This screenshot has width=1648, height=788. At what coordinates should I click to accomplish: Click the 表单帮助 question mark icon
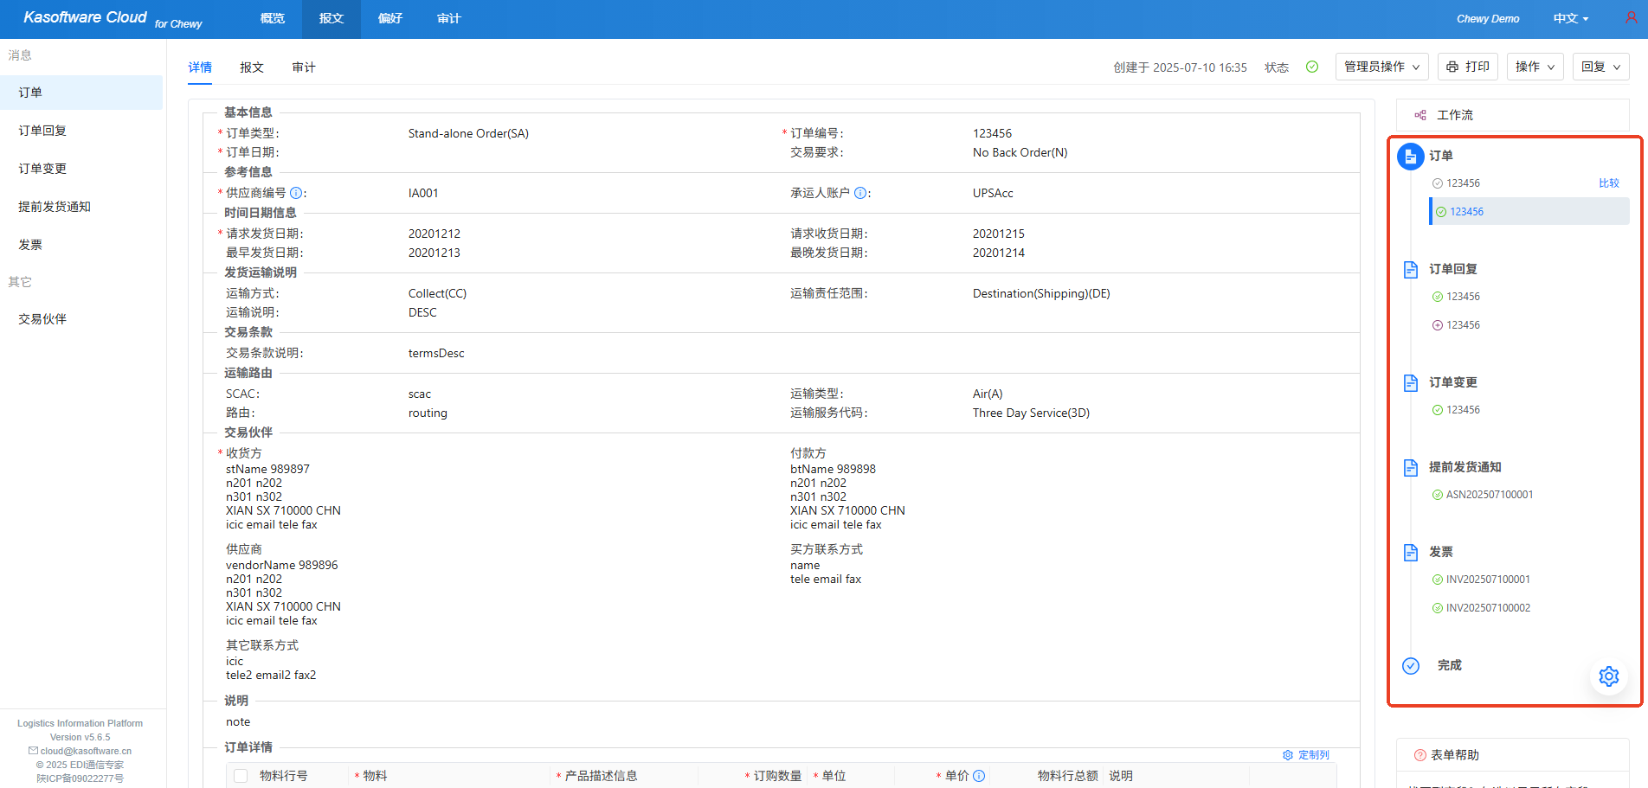1419,755
